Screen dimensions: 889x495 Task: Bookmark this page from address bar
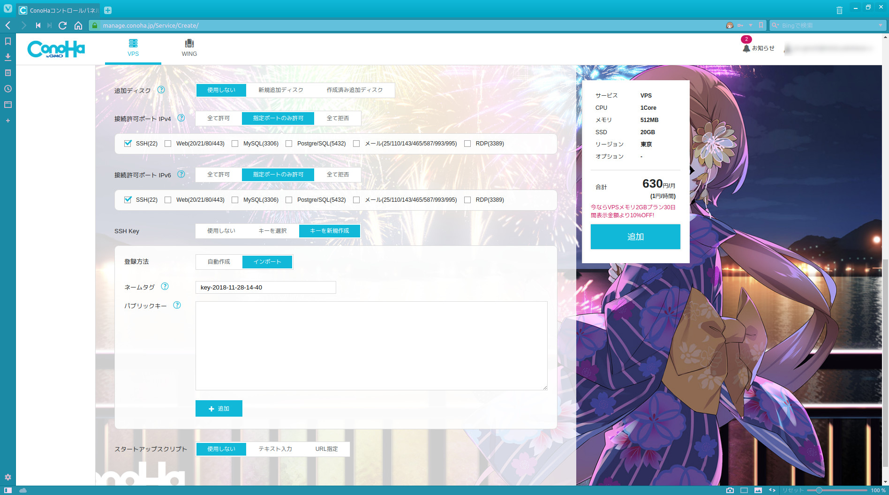761,25
